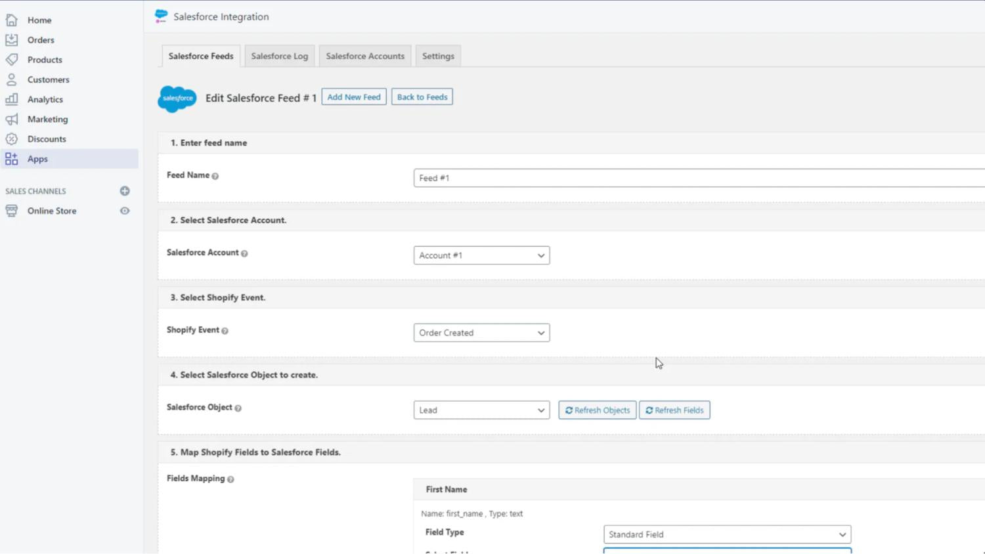Viewport: 985px width, 554px height.
Task: Switch to the Salesforce Accounts tab
Action: click(x=365, y=56)
